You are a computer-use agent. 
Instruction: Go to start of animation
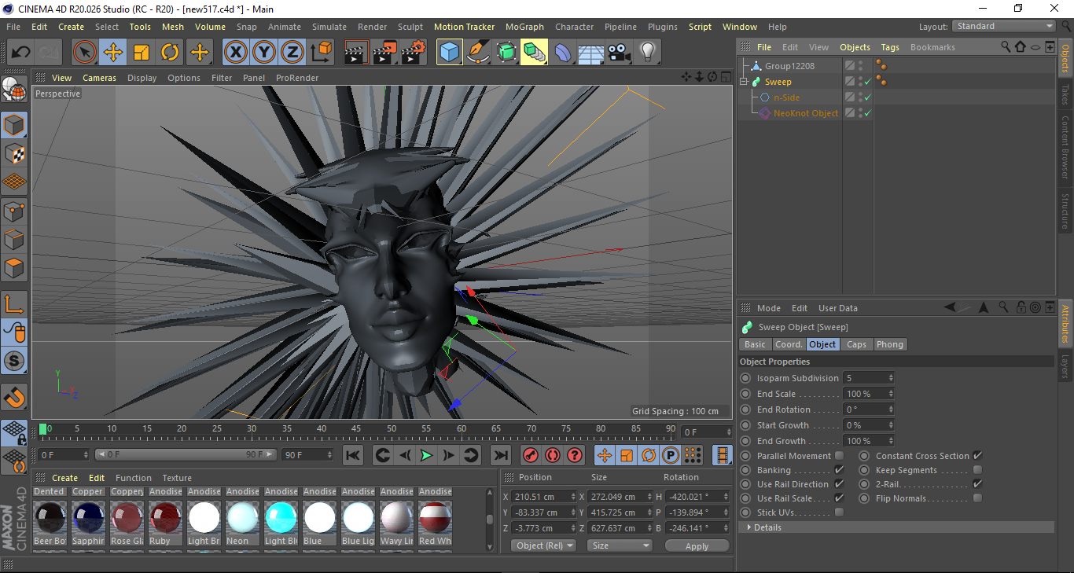click(353, 455)
